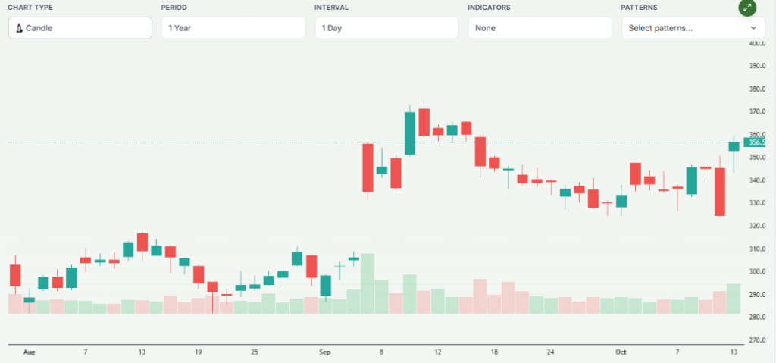Expand Select patterns chevron arrow
The height and width of the screenshot is (363, 776).
753,28
